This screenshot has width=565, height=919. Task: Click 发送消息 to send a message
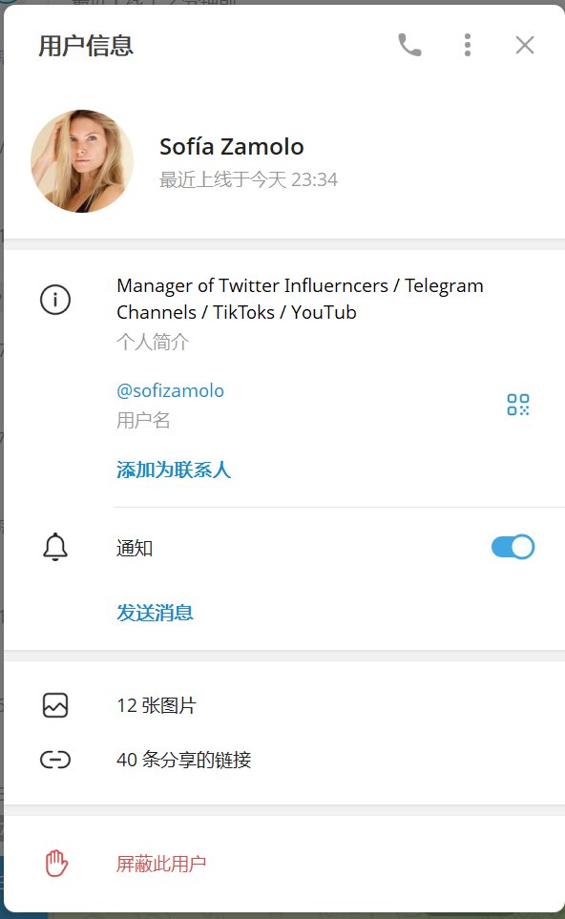tap(155, 613)
